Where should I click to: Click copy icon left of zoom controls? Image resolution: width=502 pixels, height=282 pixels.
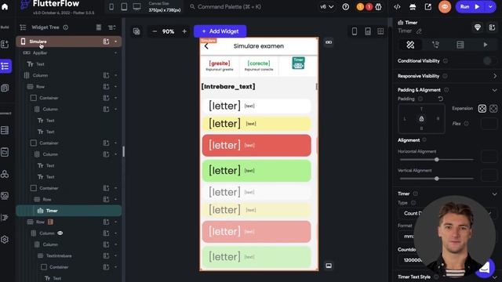click(x=136, y=31)
